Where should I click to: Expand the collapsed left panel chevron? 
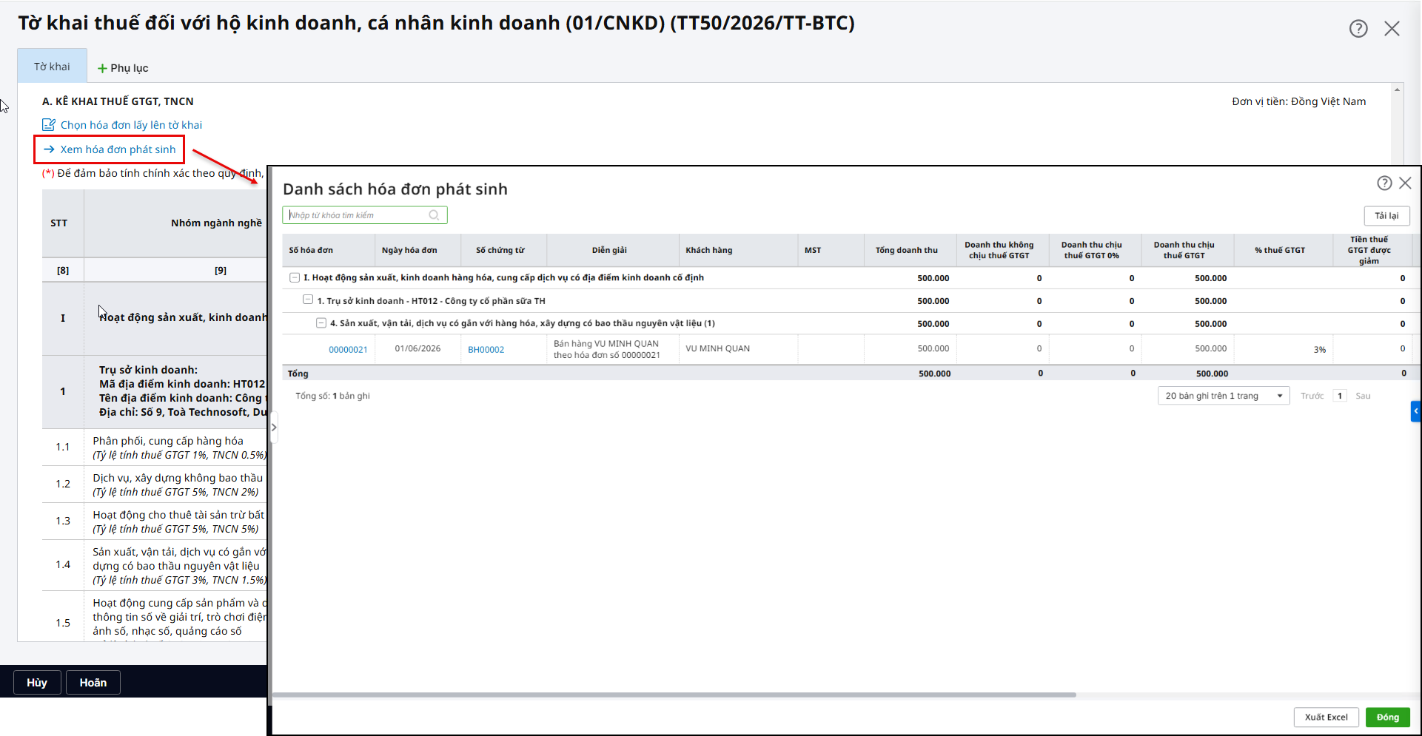click(x=274, y=427)
